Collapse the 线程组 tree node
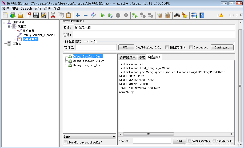 pos(9,26)
